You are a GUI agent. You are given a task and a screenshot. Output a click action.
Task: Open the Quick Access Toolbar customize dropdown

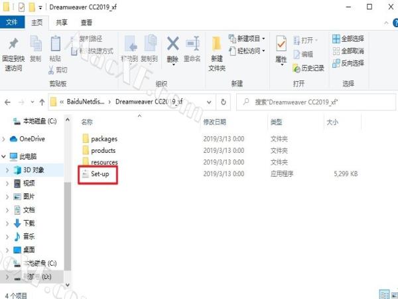click(x=40, y=7)
